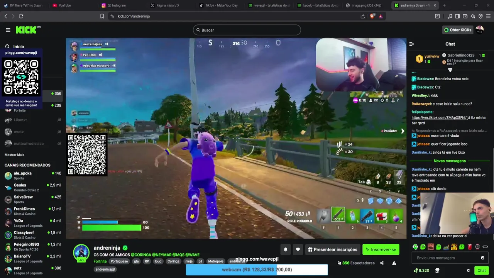Open the Kick shop storefront icon below chat
494x278 pixels.
coord(437,271)
